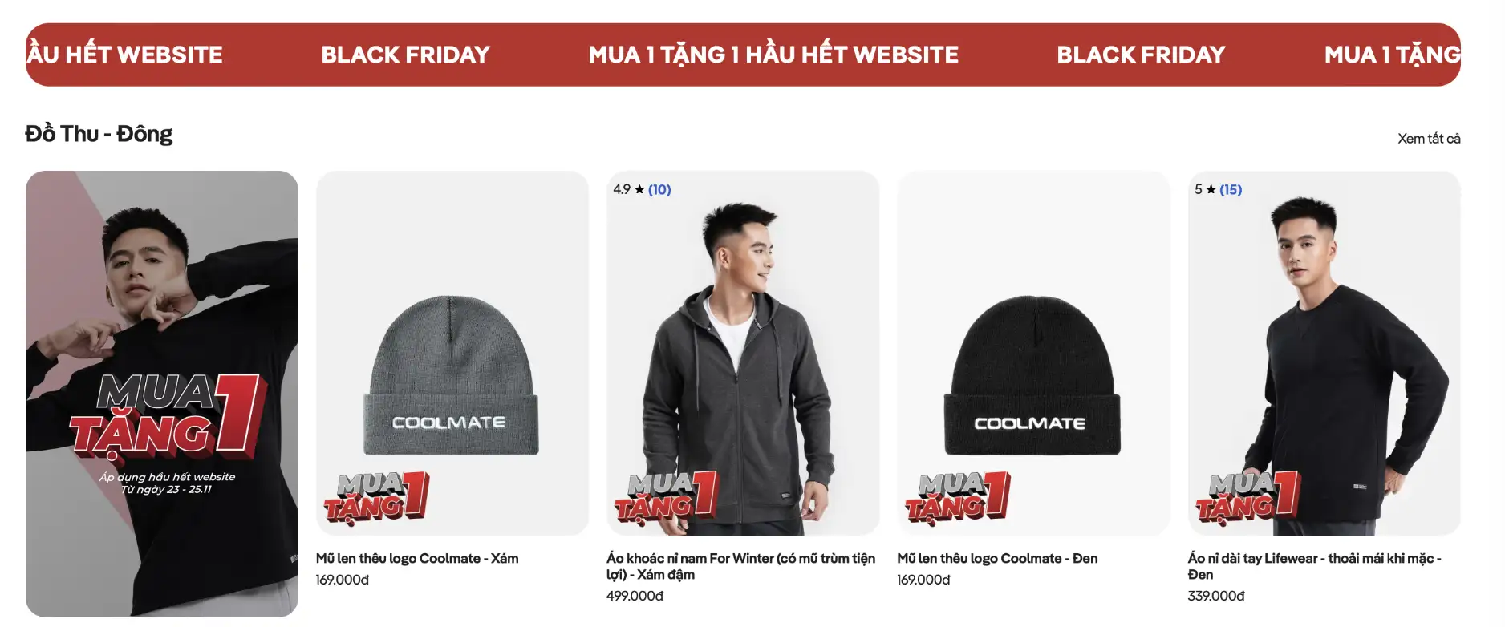Click Xem tất cả link
The image size is (1505, 627).
pos(1429,139)
